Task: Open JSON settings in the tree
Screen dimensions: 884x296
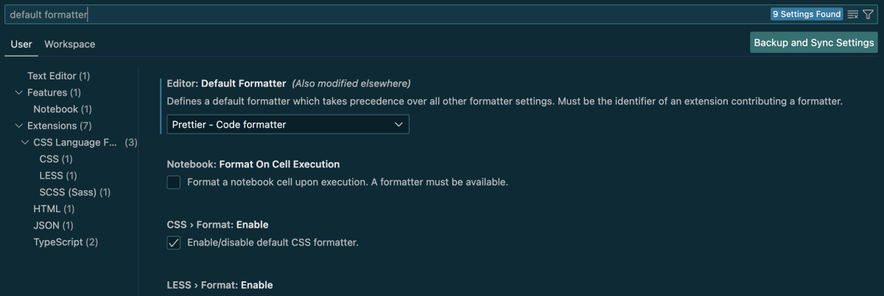Action: (53, 225)
